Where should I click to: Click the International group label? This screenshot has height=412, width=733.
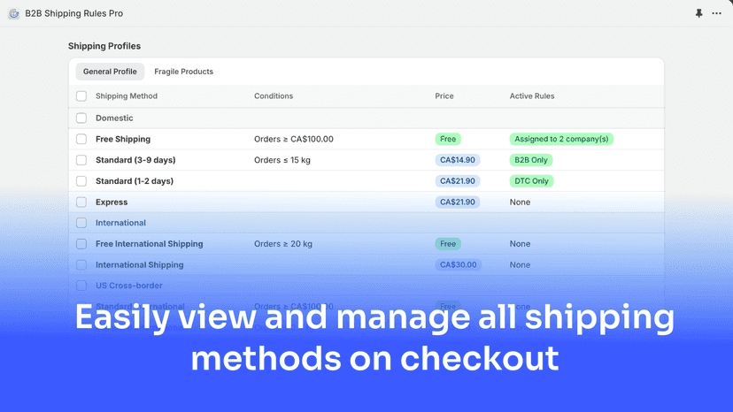pyautogui.click(x=120, y=223)
